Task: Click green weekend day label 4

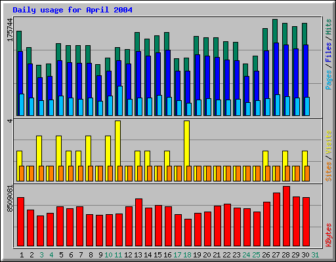Action: point(51,255)
